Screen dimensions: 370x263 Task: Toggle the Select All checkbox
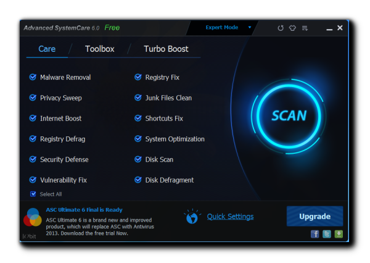tap(33, 194)
